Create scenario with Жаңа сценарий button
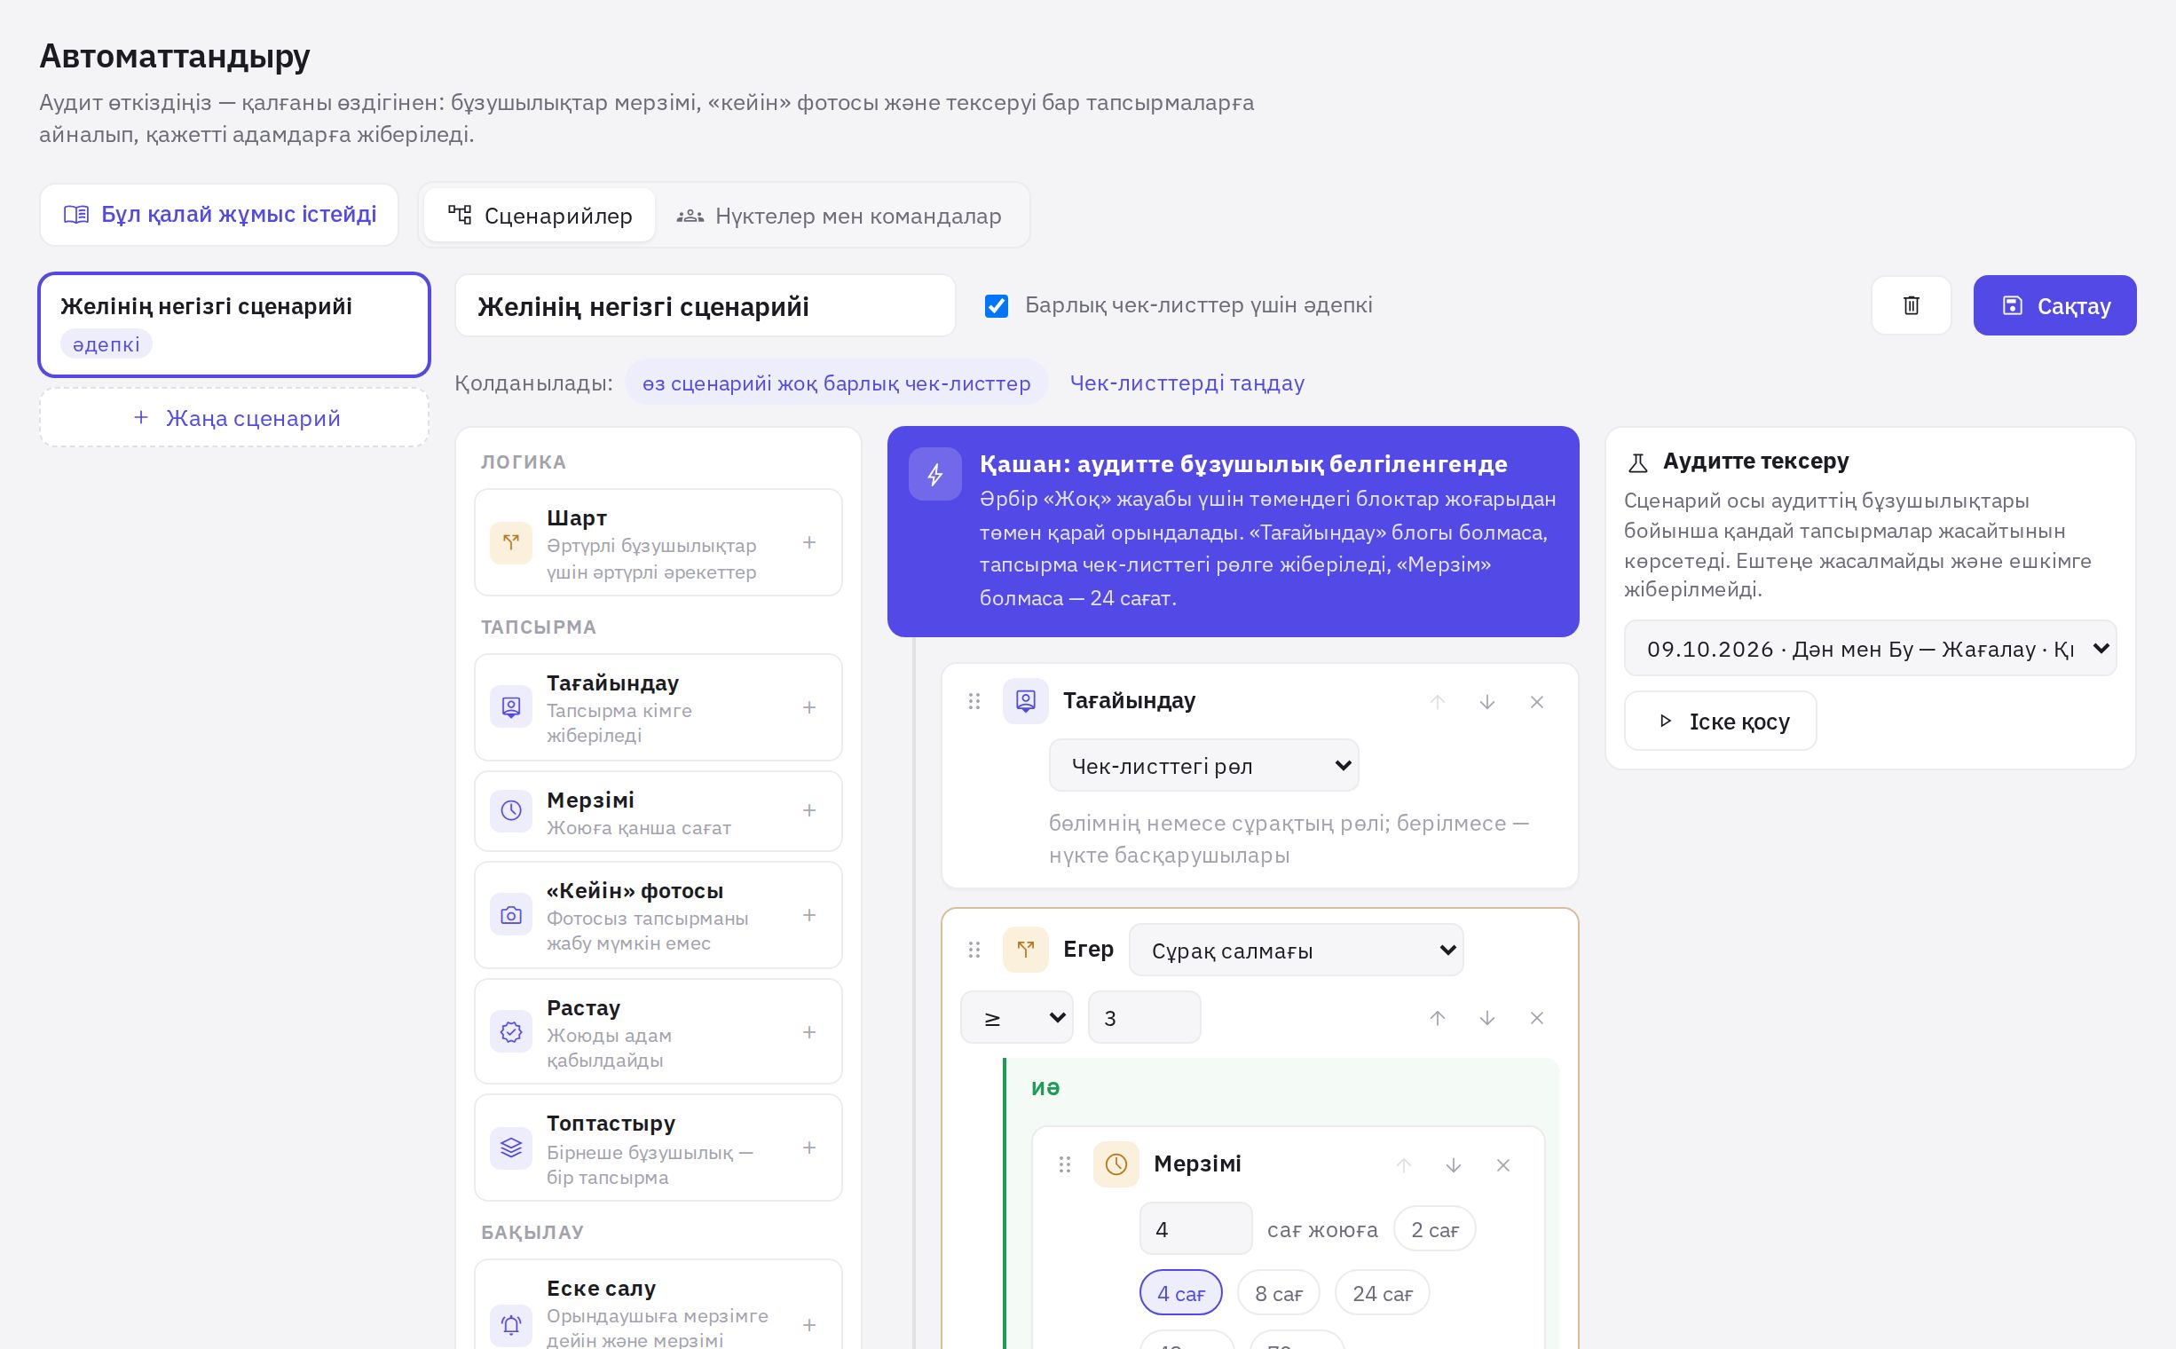2176x1349 pixels. coord(233,417)
